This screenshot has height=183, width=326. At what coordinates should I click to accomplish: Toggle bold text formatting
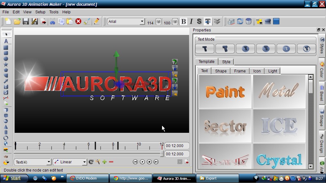click(x=183, y=21)
